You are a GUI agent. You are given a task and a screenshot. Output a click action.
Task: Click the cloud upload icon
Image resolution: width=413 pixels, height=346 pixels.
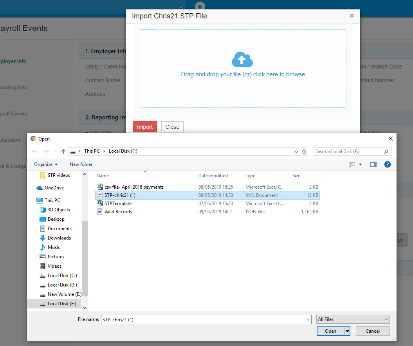[242, 59]
